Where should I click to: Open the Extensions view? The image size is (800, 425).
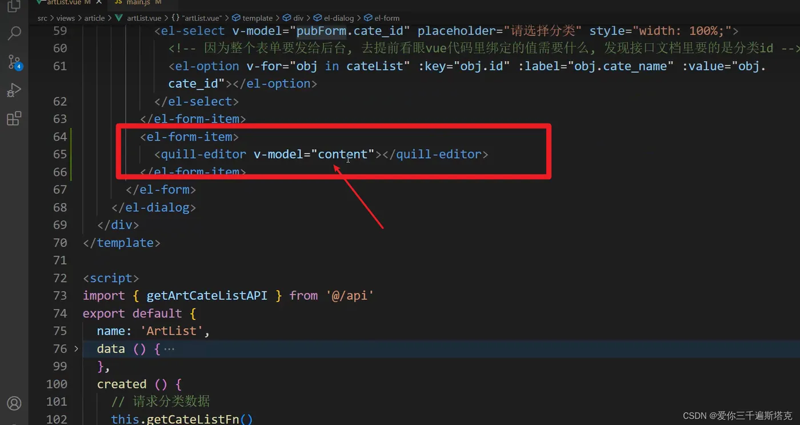click(14, 118)
